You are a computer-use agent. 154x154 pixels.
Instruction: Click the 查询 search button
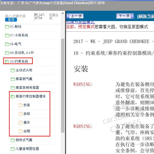(x=11, y=20)
